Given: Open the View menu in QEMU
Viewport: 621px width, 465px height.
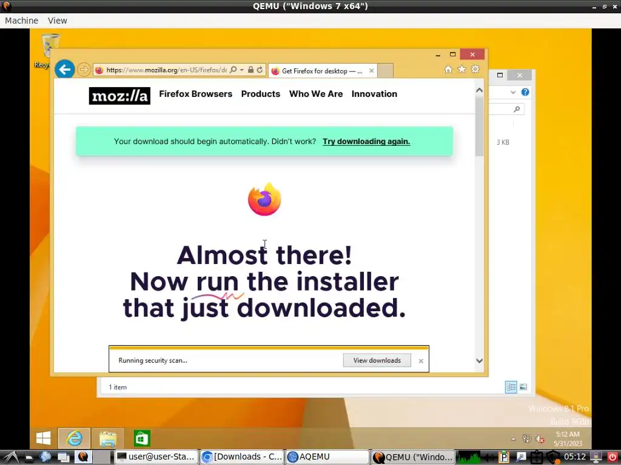Looking at the screenshot, I should (58, 21).
